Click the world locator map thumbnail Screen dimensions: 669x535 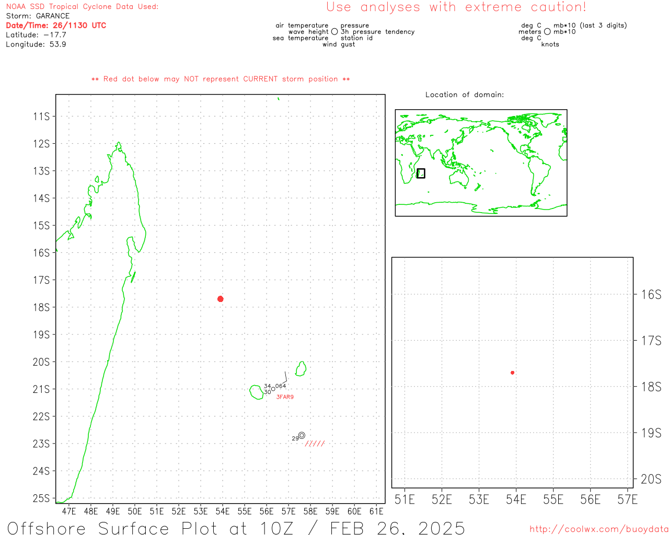pos(481,163)
